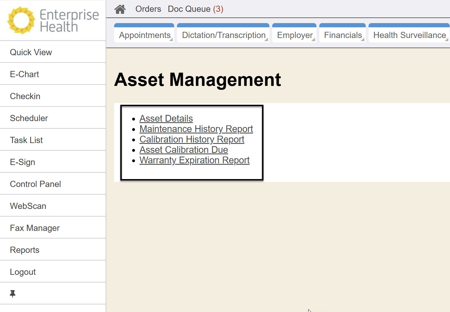Open the Doc Queue (3) list

pyautogui.click(x=195, y=9)
